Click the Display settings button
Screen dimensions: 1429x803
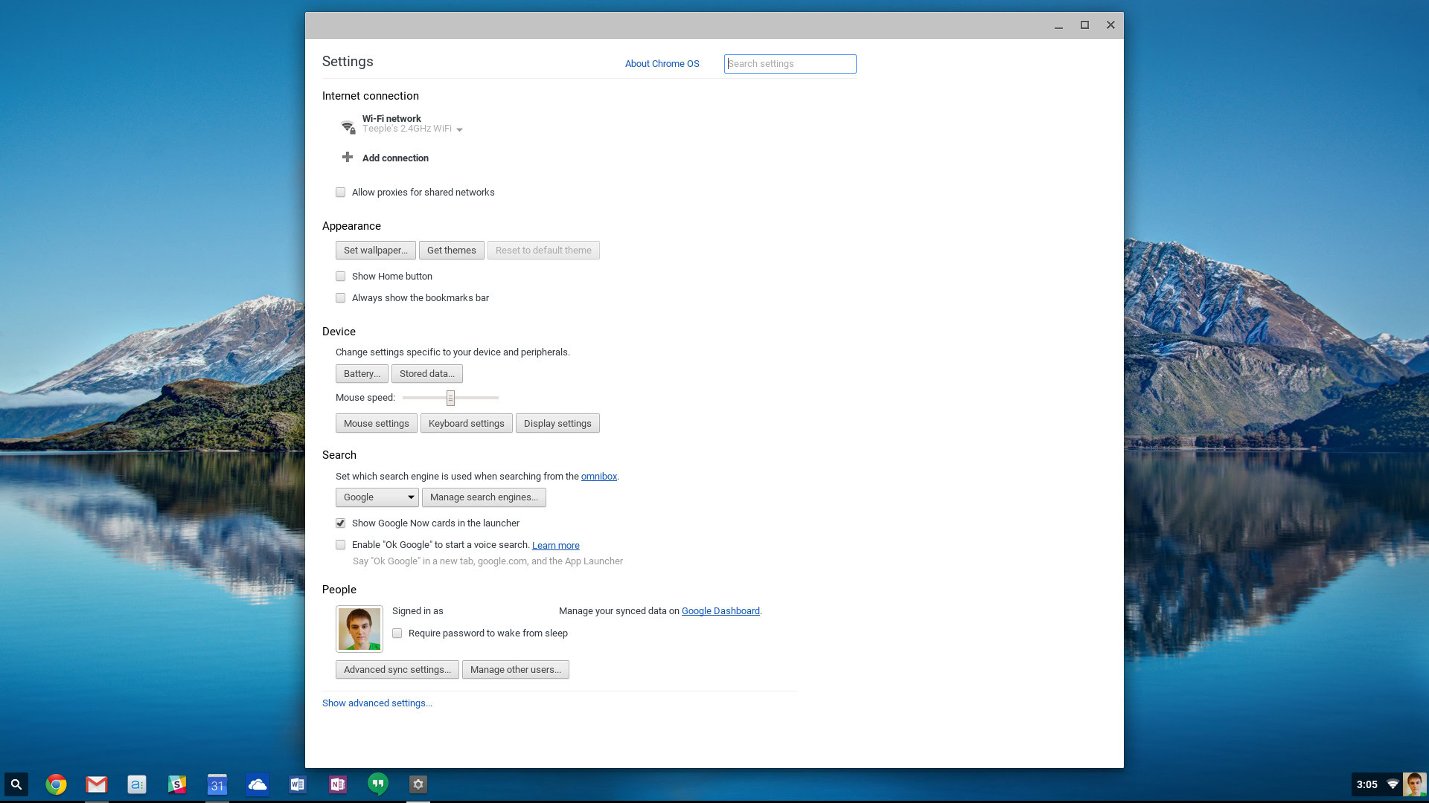point(557,424)
